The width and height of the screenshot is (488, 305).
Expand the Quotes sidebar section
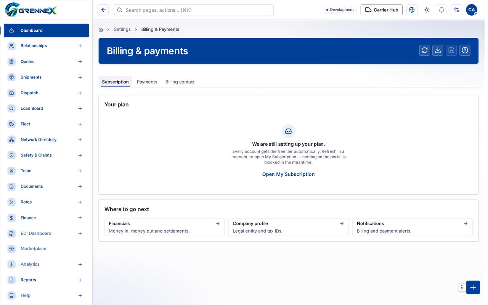(x=80, y=61)
